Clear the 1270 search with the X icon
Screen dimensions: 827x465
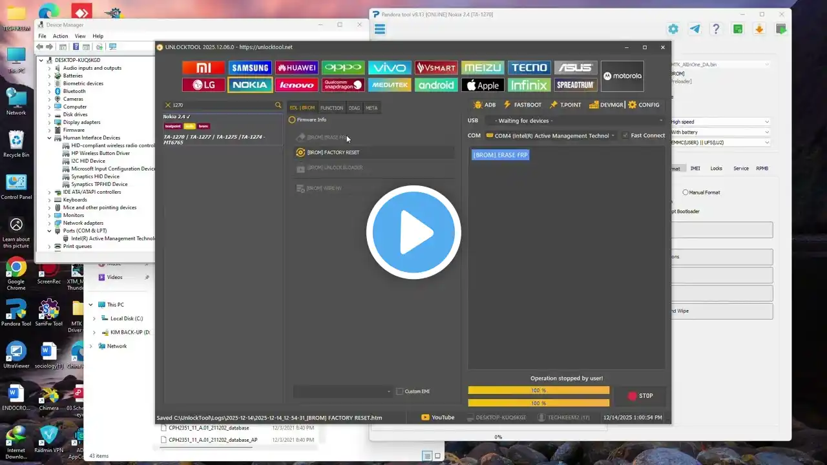click(x=168, y=105)
